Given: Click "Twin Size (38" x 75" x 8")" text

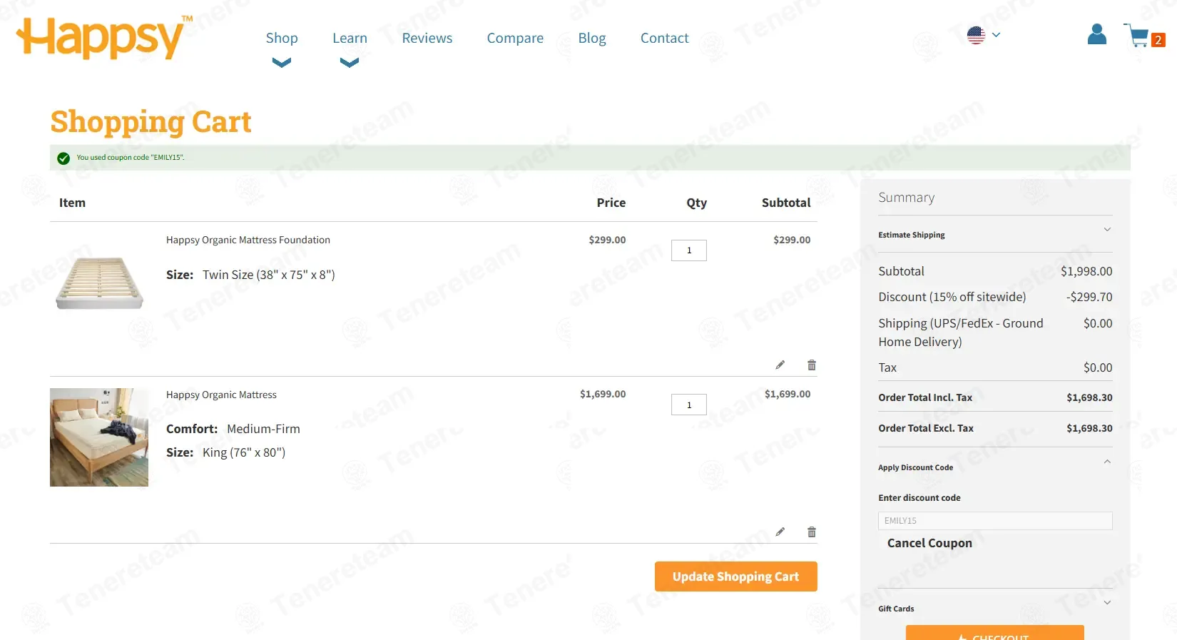Looking at the screenshot, I should click(269, 275).
